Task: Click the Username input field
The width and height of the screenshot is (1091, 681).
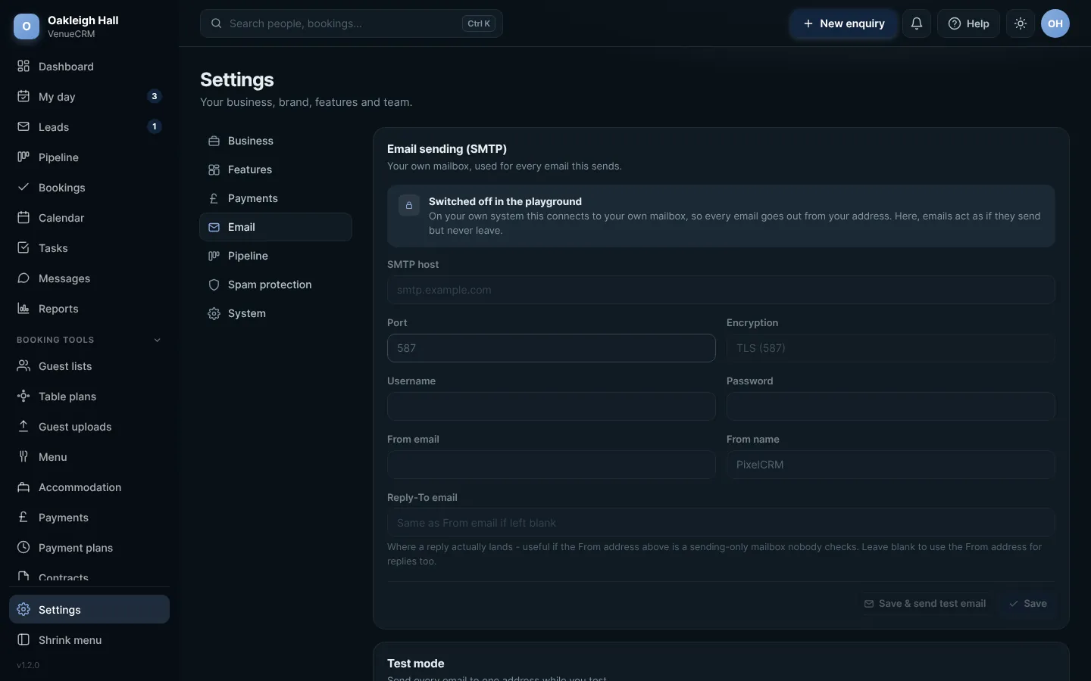Action: [x=551, y=406]
